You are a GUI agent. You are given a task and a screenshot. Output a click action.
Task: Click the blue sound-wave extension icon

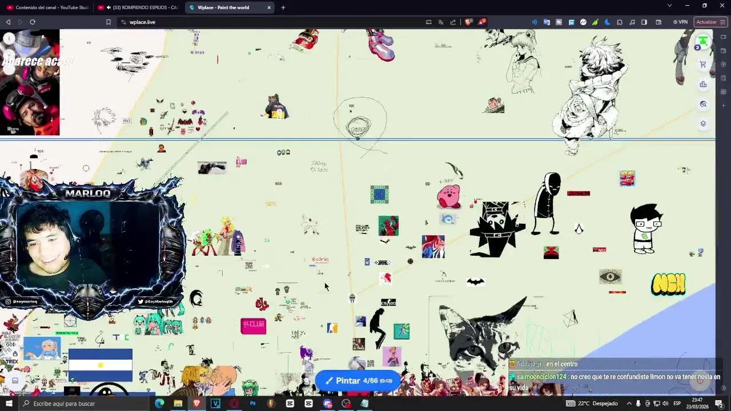click(535, 22)
